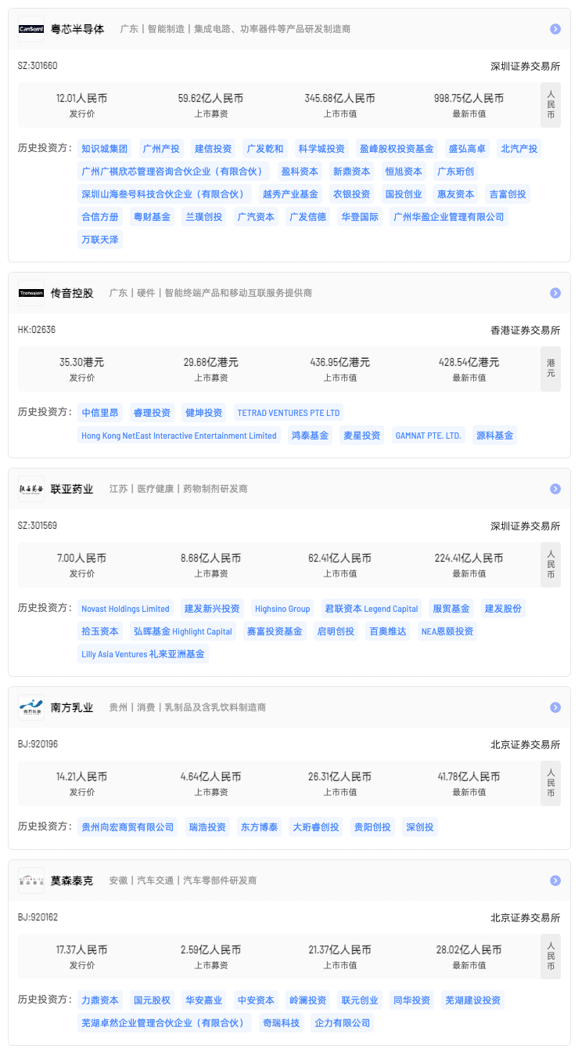Screen dimensions: 582x1056
Task: Toggle 人民币 currency tab on 莫森泰克 card
Action: pos(551,957)
